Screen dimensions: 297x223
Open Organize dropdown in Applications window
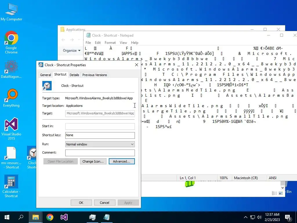click(x=72, y=51)
